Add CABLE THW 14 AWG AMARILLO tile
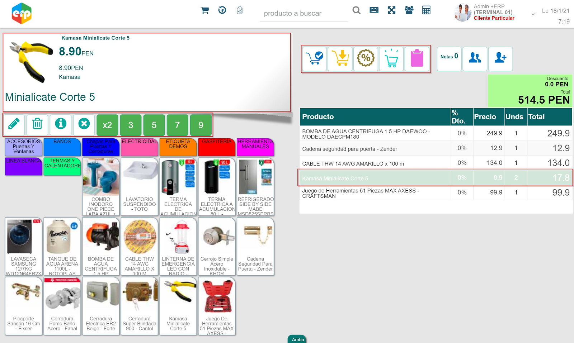 [140, 246]
